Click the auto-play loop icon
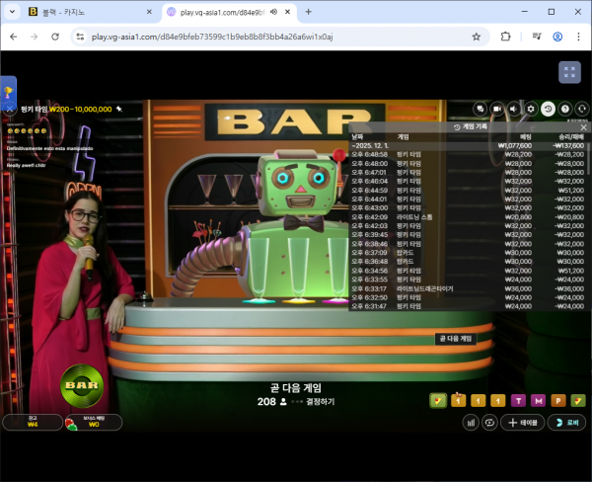Screen dimensions: 592x482 pos(488,422)
